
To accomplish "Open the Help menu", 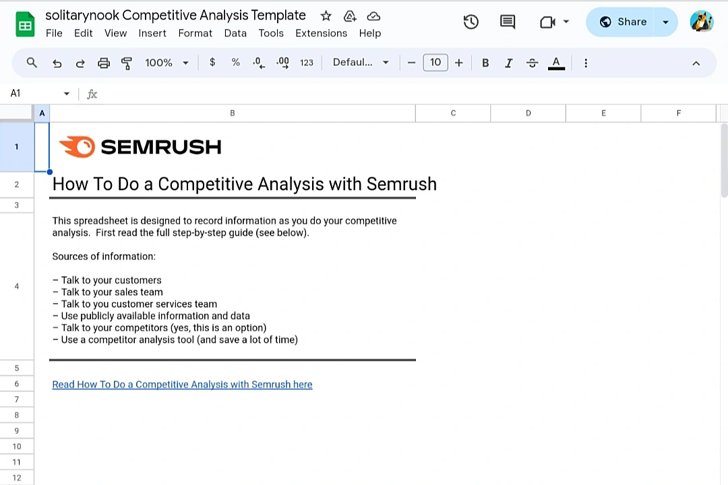I will tap(369, 34).
